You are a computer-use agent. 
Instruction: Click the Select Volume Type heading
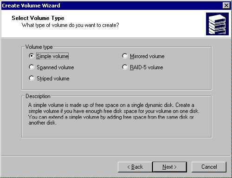tap(38, 18)
